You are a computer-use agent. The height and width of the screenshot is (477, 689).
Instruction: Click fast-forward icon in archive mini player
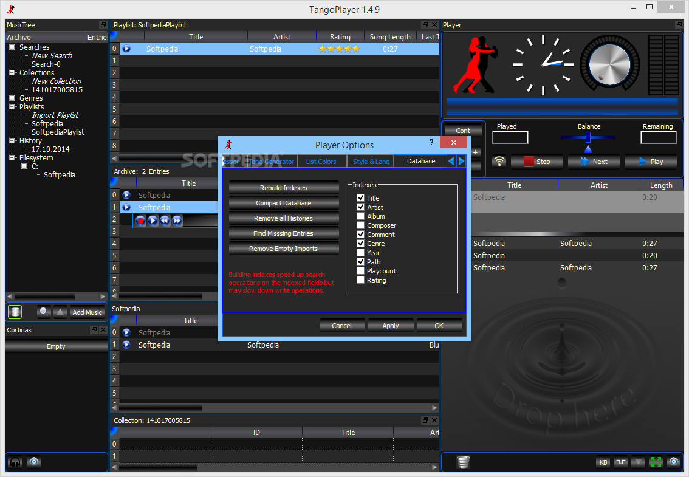click(177, 220)
